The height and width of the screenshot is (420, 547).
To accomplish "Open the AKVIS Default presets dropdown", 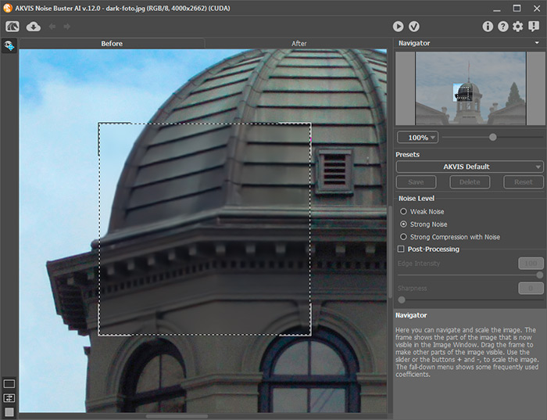I will pos(470,167).
